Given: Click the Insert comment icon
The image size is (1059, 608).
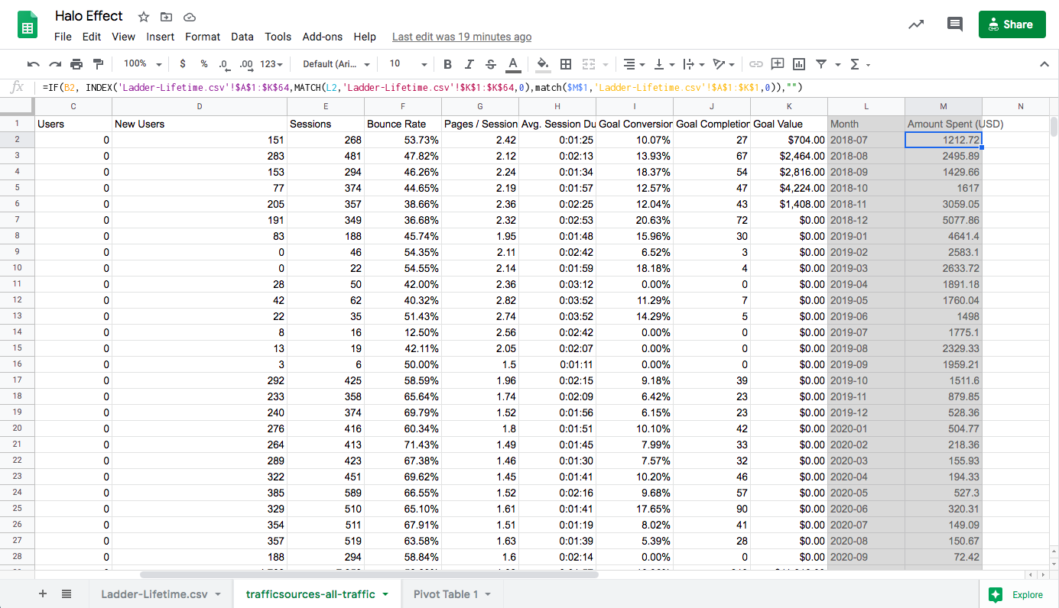Looking at the screenshot, I should (778, 64).
